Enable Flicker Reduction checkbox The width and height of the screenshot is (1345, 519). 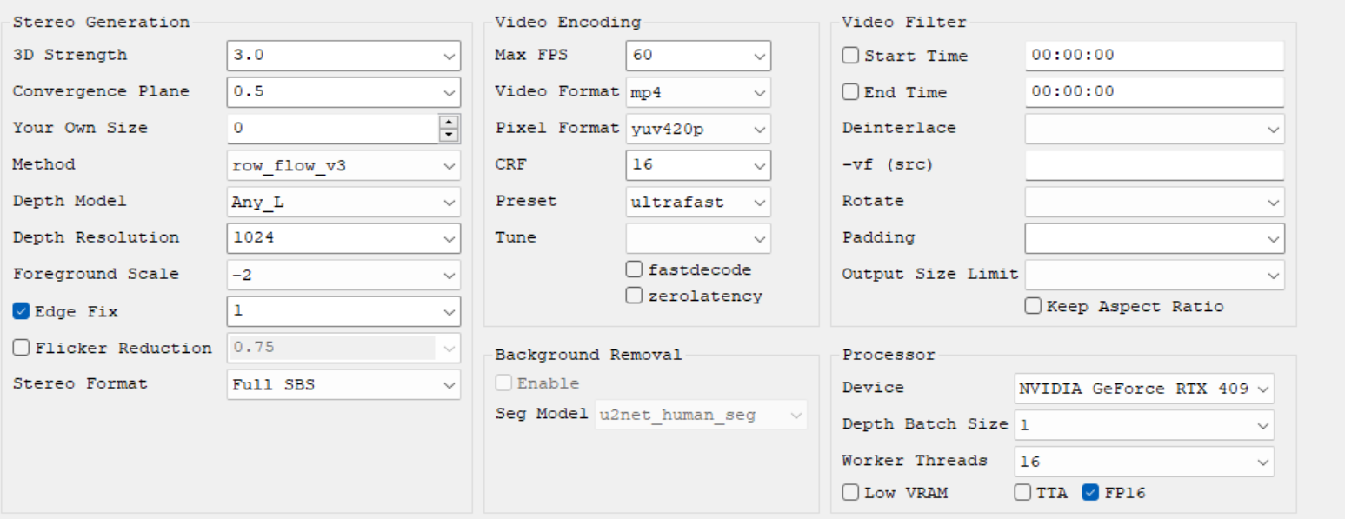(x=22, y=348)
